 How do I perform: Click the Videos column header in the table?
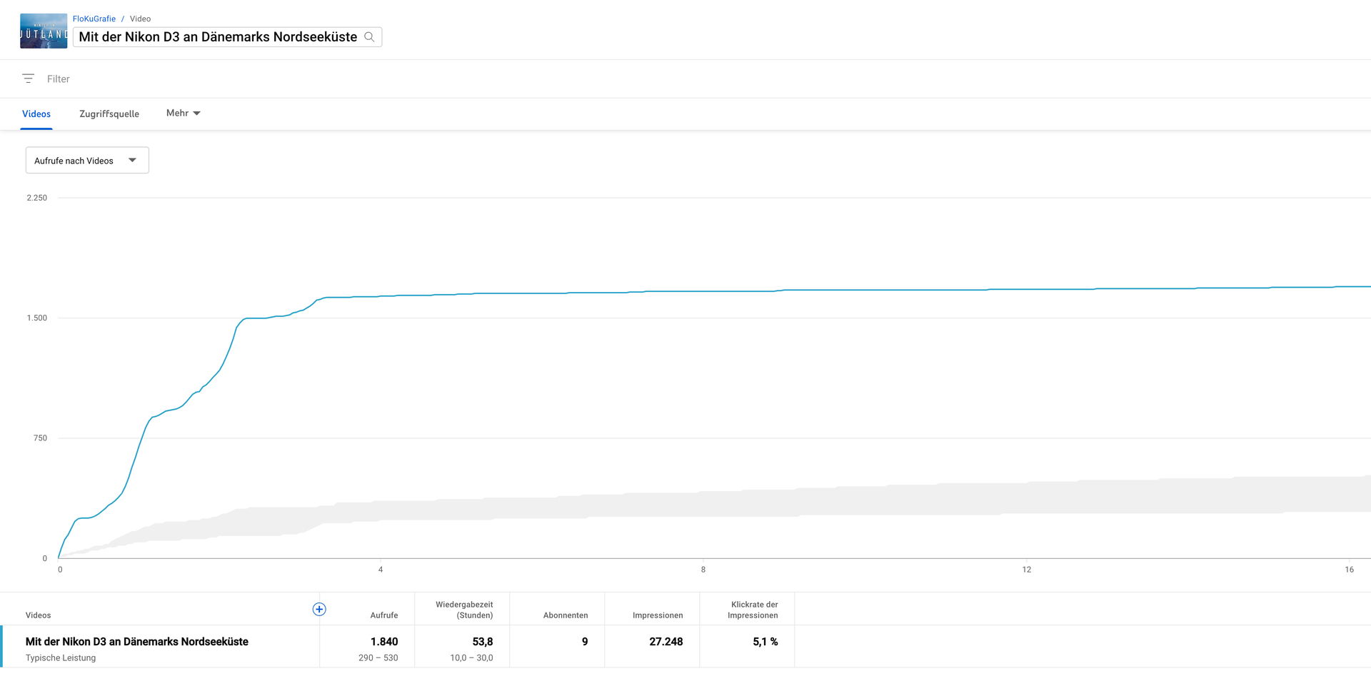[x=39, y=615]
